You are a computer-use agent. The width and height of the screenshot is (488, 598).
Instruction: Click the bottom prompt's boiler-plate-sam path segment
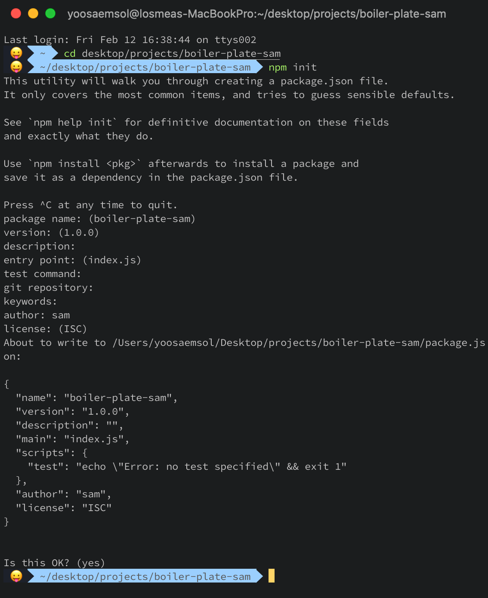click(145, 576)
